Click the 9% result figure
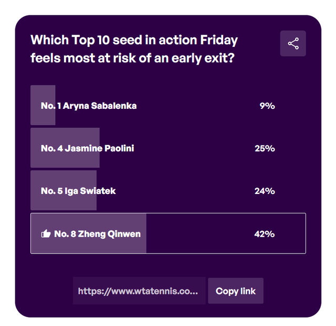 267,106
